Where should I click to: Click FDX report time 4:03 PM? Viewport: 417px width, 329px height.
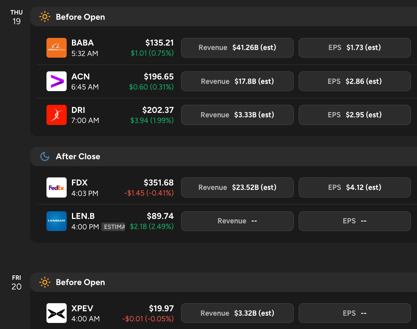84,193
